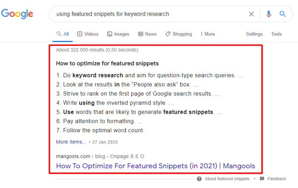Click the News newspaper icon

[x=140, y=34]
